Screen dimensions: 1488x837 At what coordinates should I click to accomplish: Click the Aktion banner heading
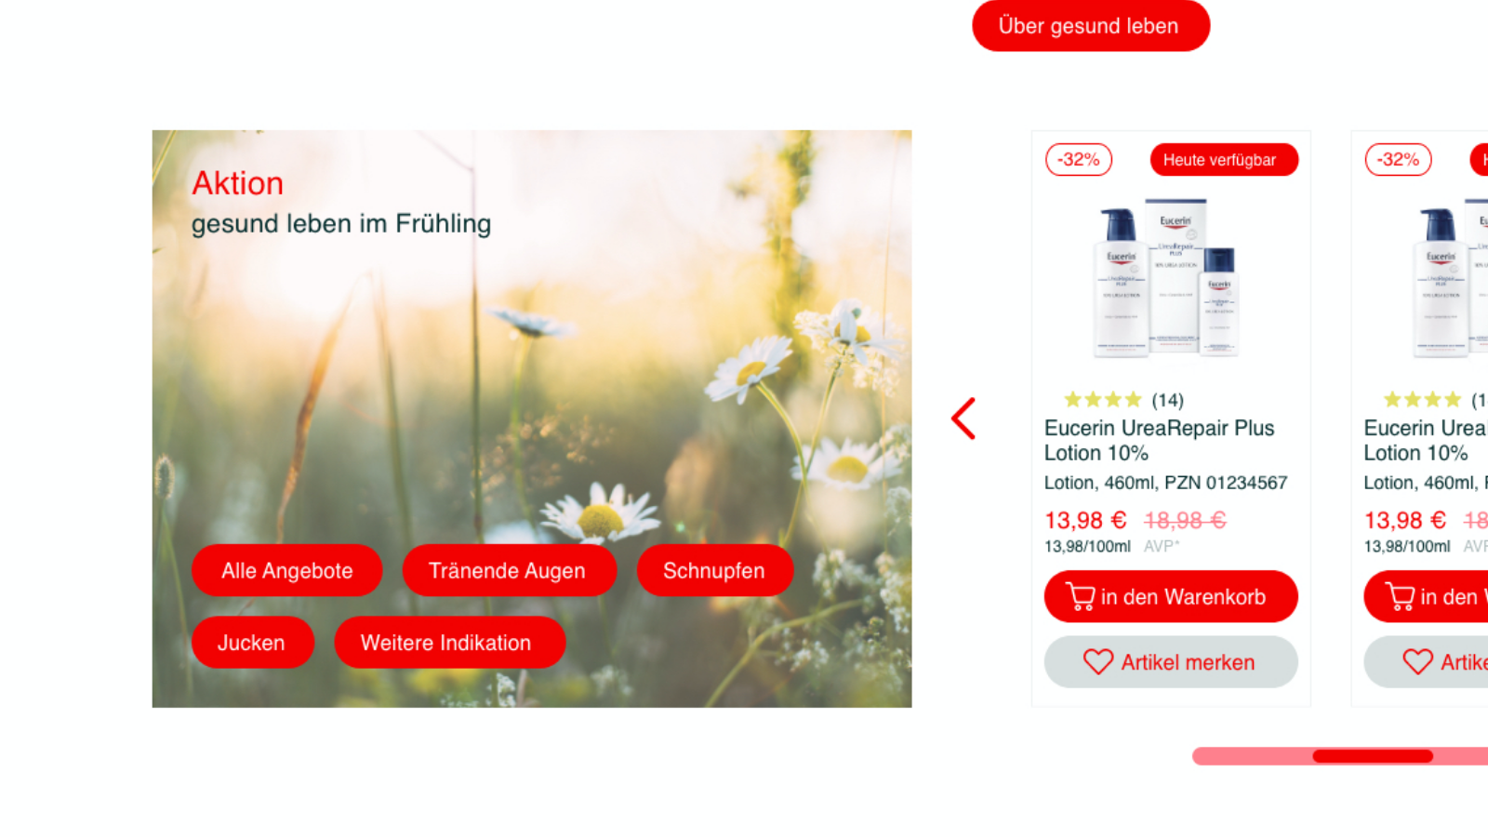click(237, 183)
